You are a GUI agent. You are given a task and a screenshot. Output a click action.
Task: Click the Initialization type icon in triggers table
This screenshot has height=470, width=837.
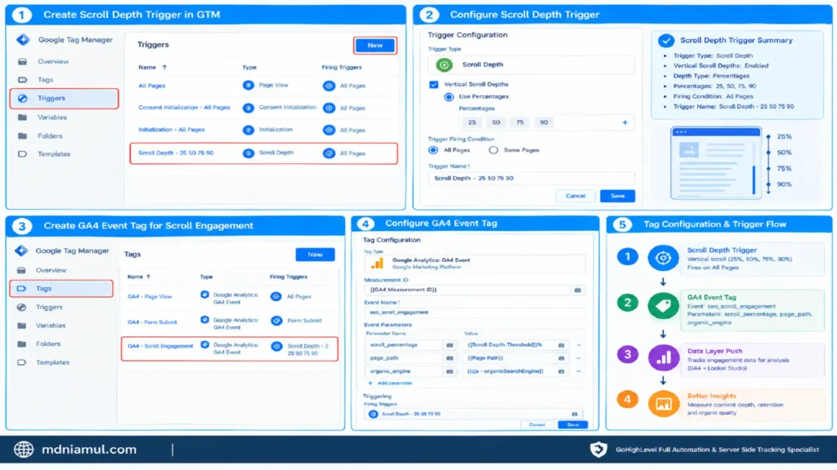pyautogui.click(x=248, y=130)
